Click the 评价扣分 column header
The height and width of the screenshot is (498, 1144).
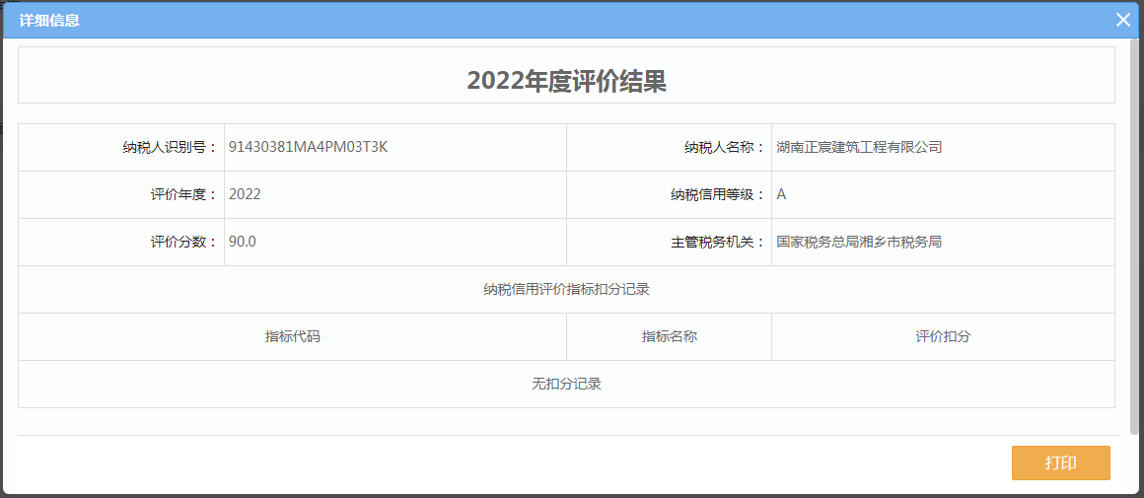tap(943, 337)
